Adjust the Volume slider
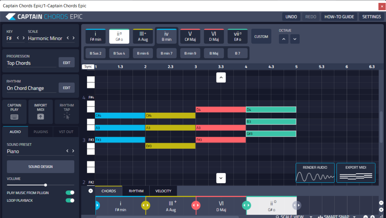The width and height of the screenshot is (386, 218). [x=40, y=185]
